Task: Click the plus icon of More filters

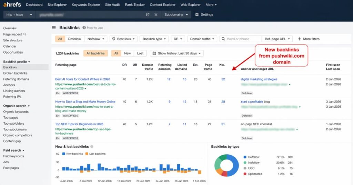Action: coord(299,39)
